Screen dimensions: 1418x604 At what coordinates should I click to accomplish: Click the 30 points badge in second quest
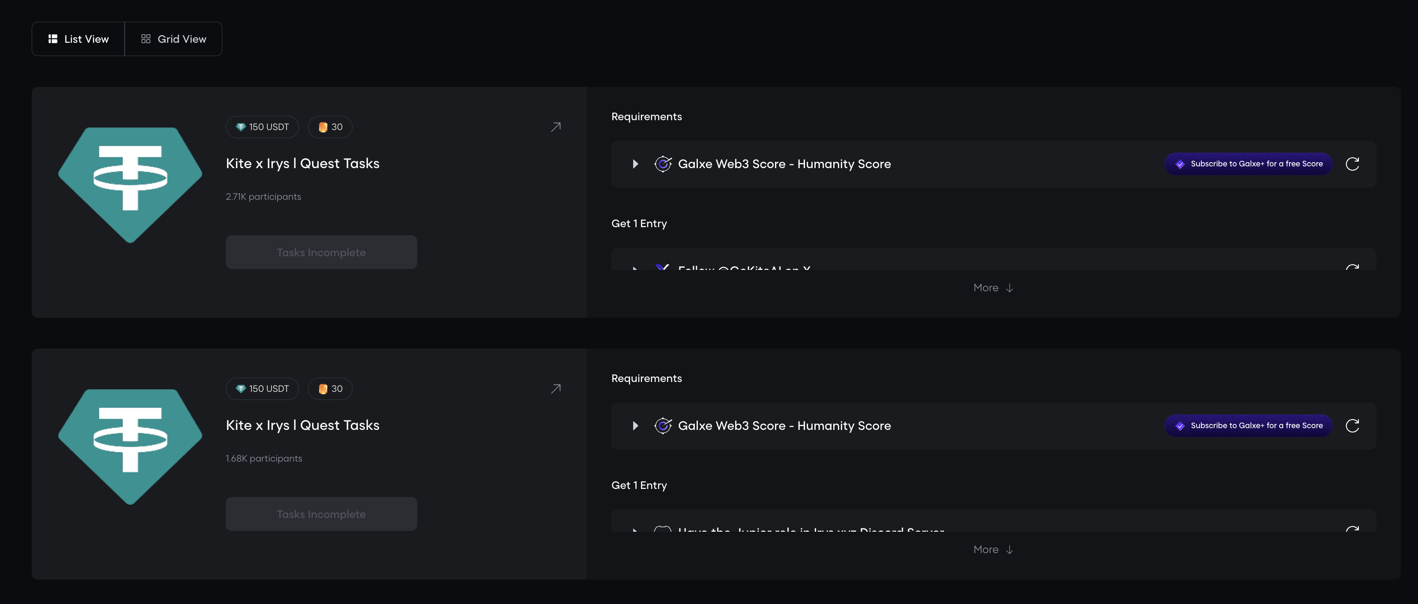tap(330, 388)
